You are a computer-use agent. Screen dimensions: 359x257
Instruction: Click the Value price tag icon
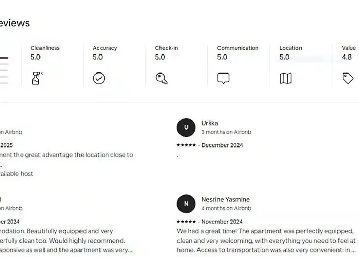coord(348,78)
